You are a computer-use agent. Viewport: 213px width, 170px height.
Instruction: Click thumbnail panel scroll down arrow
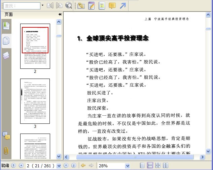click(59, 156)
